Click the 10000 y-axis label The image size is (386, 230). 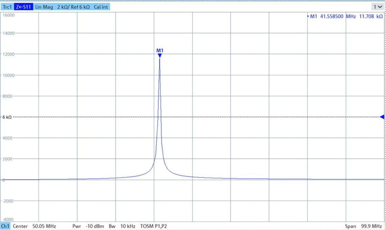(9, 75)
